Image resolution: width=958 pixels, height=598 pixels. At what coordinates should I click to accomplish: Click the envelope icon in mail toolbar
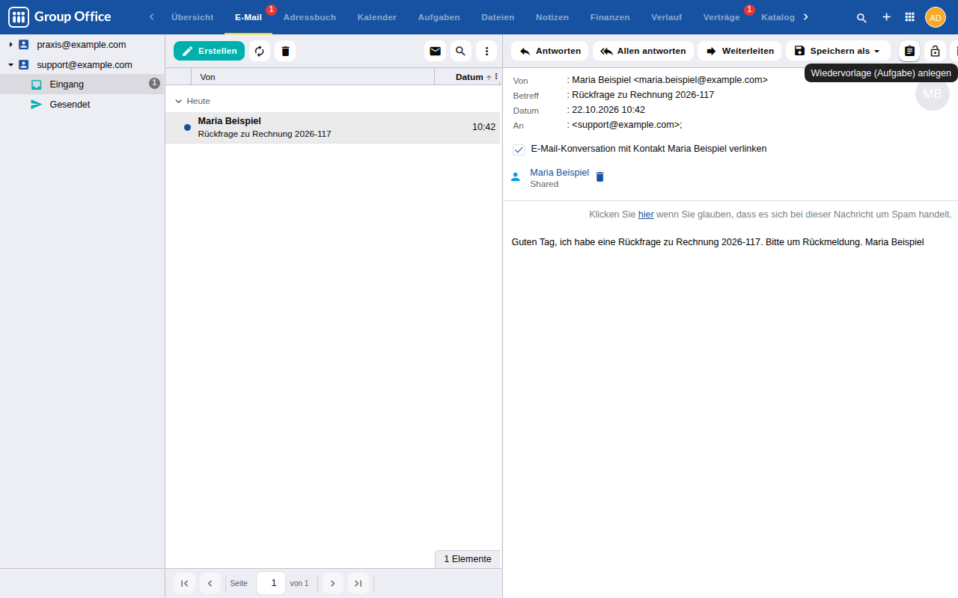435,51
